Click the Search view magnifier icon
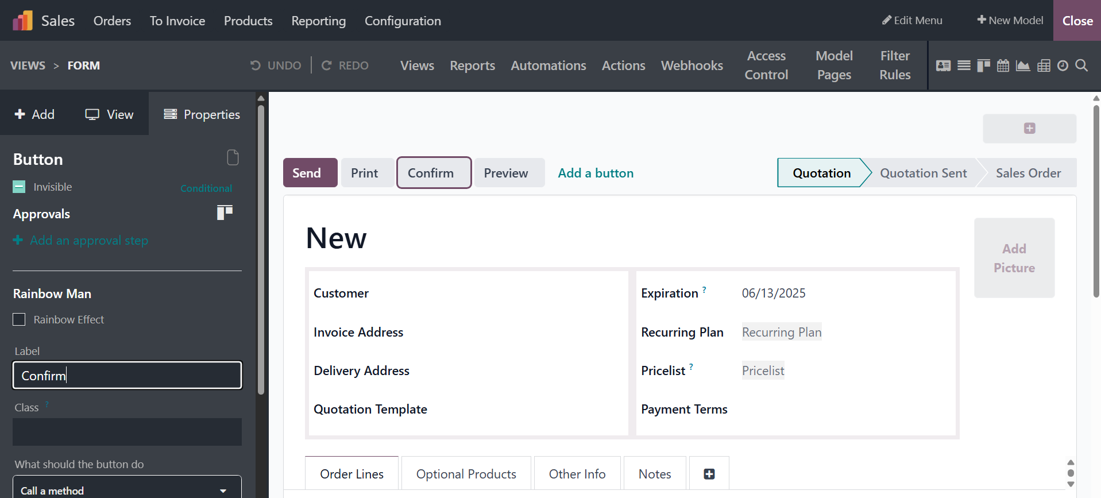Screen dimensions: 1101x498 [x=1081, y=65]
